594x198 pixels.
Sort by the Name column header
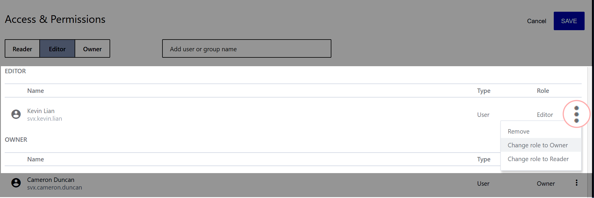pyautogui.click(x=35, y=91)
